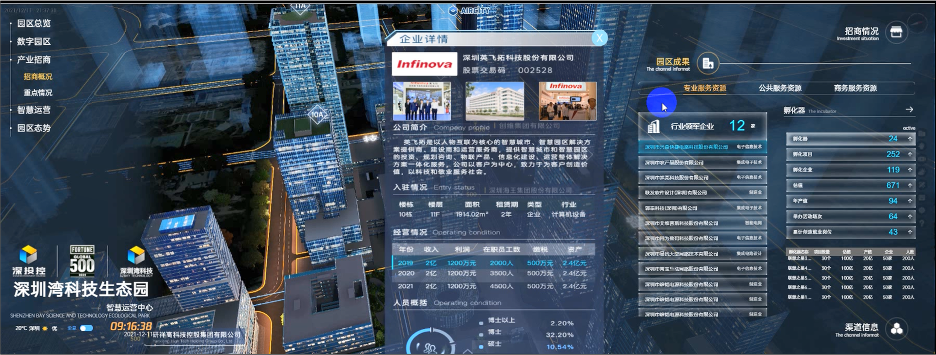Select the 10A building marker
Viewport: 936px width, 355px height.
pos(317,115)
